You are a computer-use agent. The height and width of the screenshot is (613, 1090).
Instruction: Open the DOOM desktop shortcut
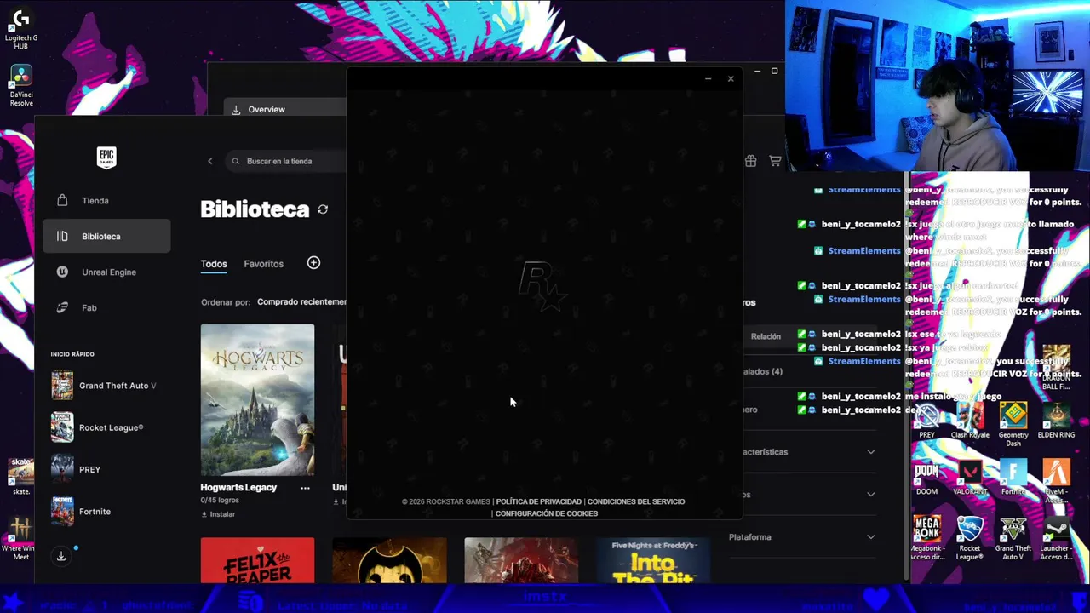click(x=926, y=478)
